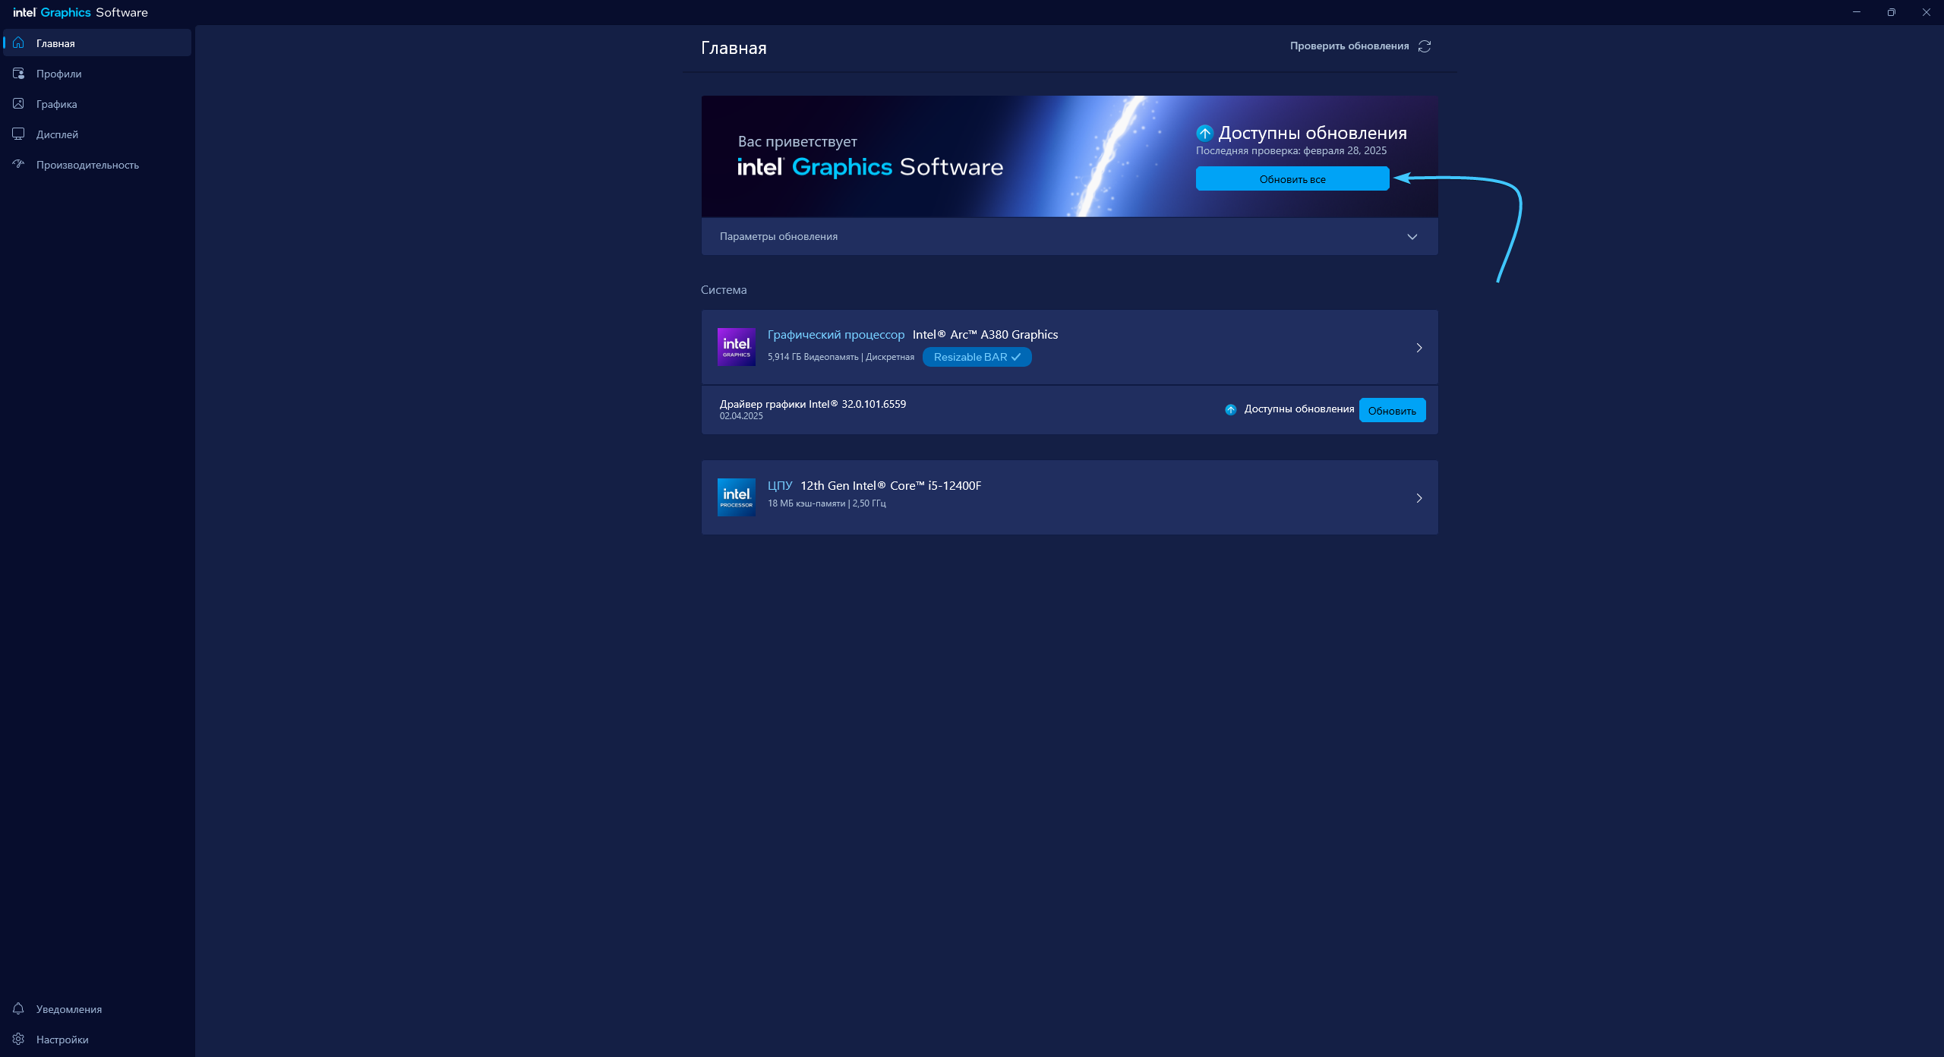Click the Графика sidebar icon
1944x1057 pixels.
tap(19, 103)
